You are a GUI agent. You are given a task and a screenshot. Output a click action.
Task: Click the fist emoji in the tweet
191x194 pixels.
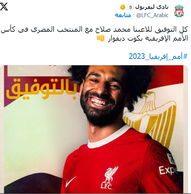(101, 38)
